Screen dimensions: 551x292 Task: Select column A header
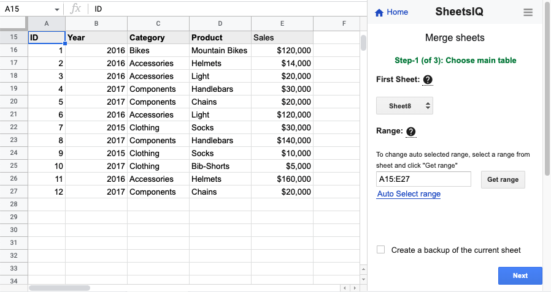(47, 24)
